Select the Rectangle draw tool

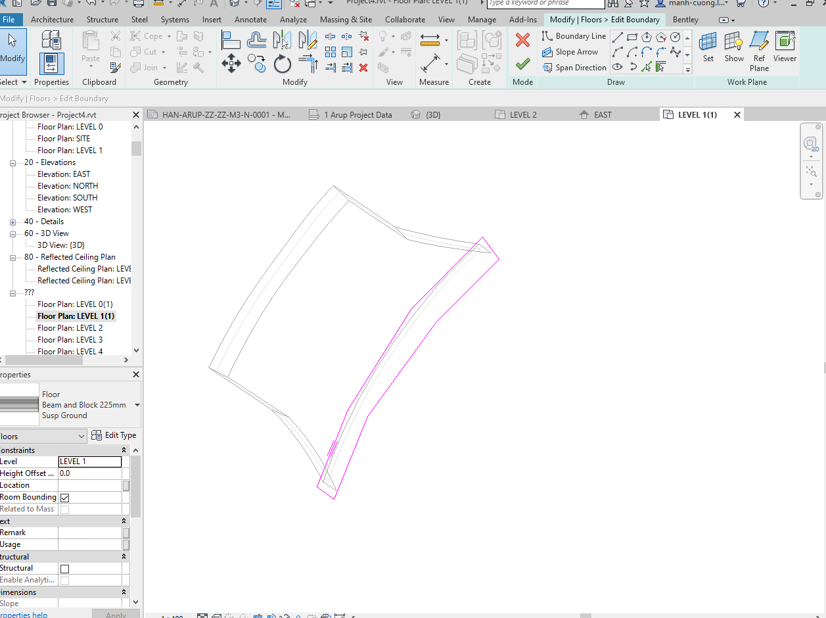(631, 37)
